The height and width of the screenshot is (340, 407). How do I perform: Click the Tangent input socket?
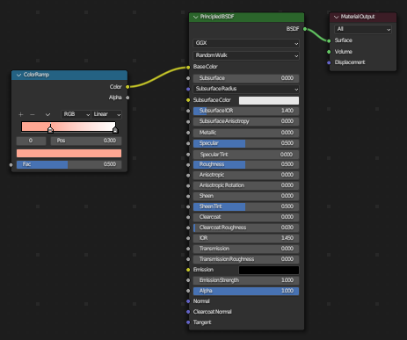coord(188,322)
